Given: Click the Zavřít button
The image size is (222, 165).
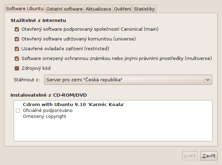Looking at the screenshot, I should click(209, 156).
